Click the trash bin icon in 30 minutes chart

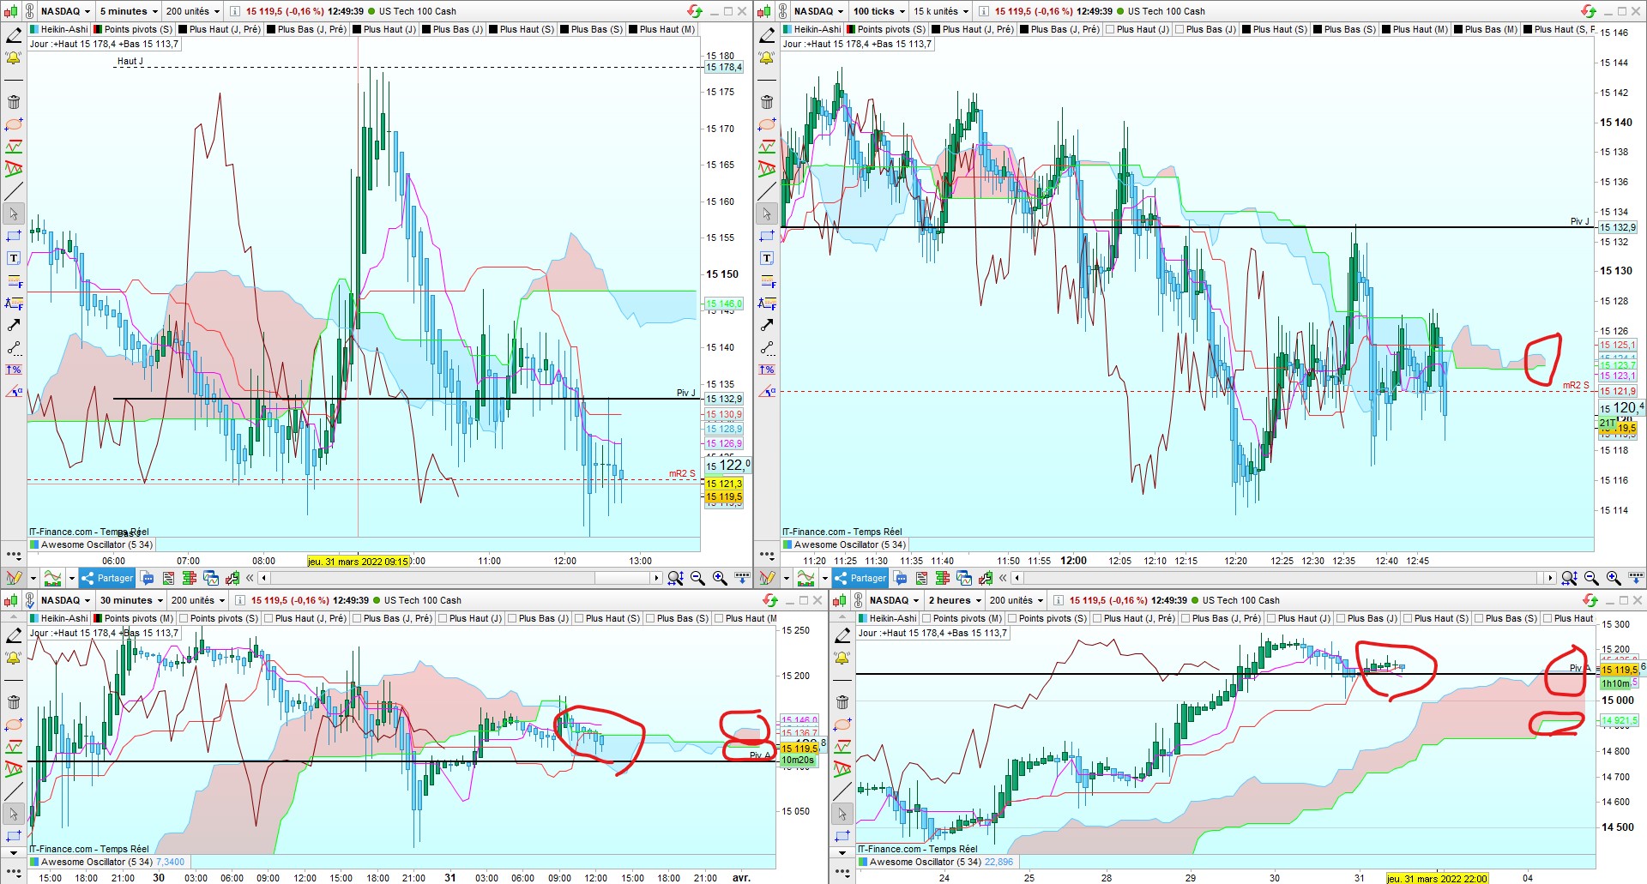[14, 702]
